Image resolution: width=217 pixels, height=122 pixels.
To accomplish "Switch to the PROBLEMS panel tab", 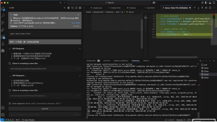I will coord(91,61).
